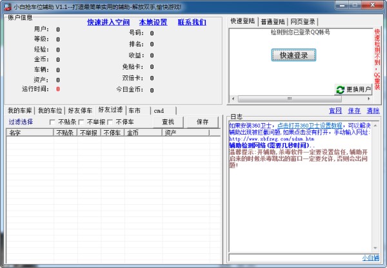Click the app icon in title bar
Screen dimensions: 387x268
point(7,6)
